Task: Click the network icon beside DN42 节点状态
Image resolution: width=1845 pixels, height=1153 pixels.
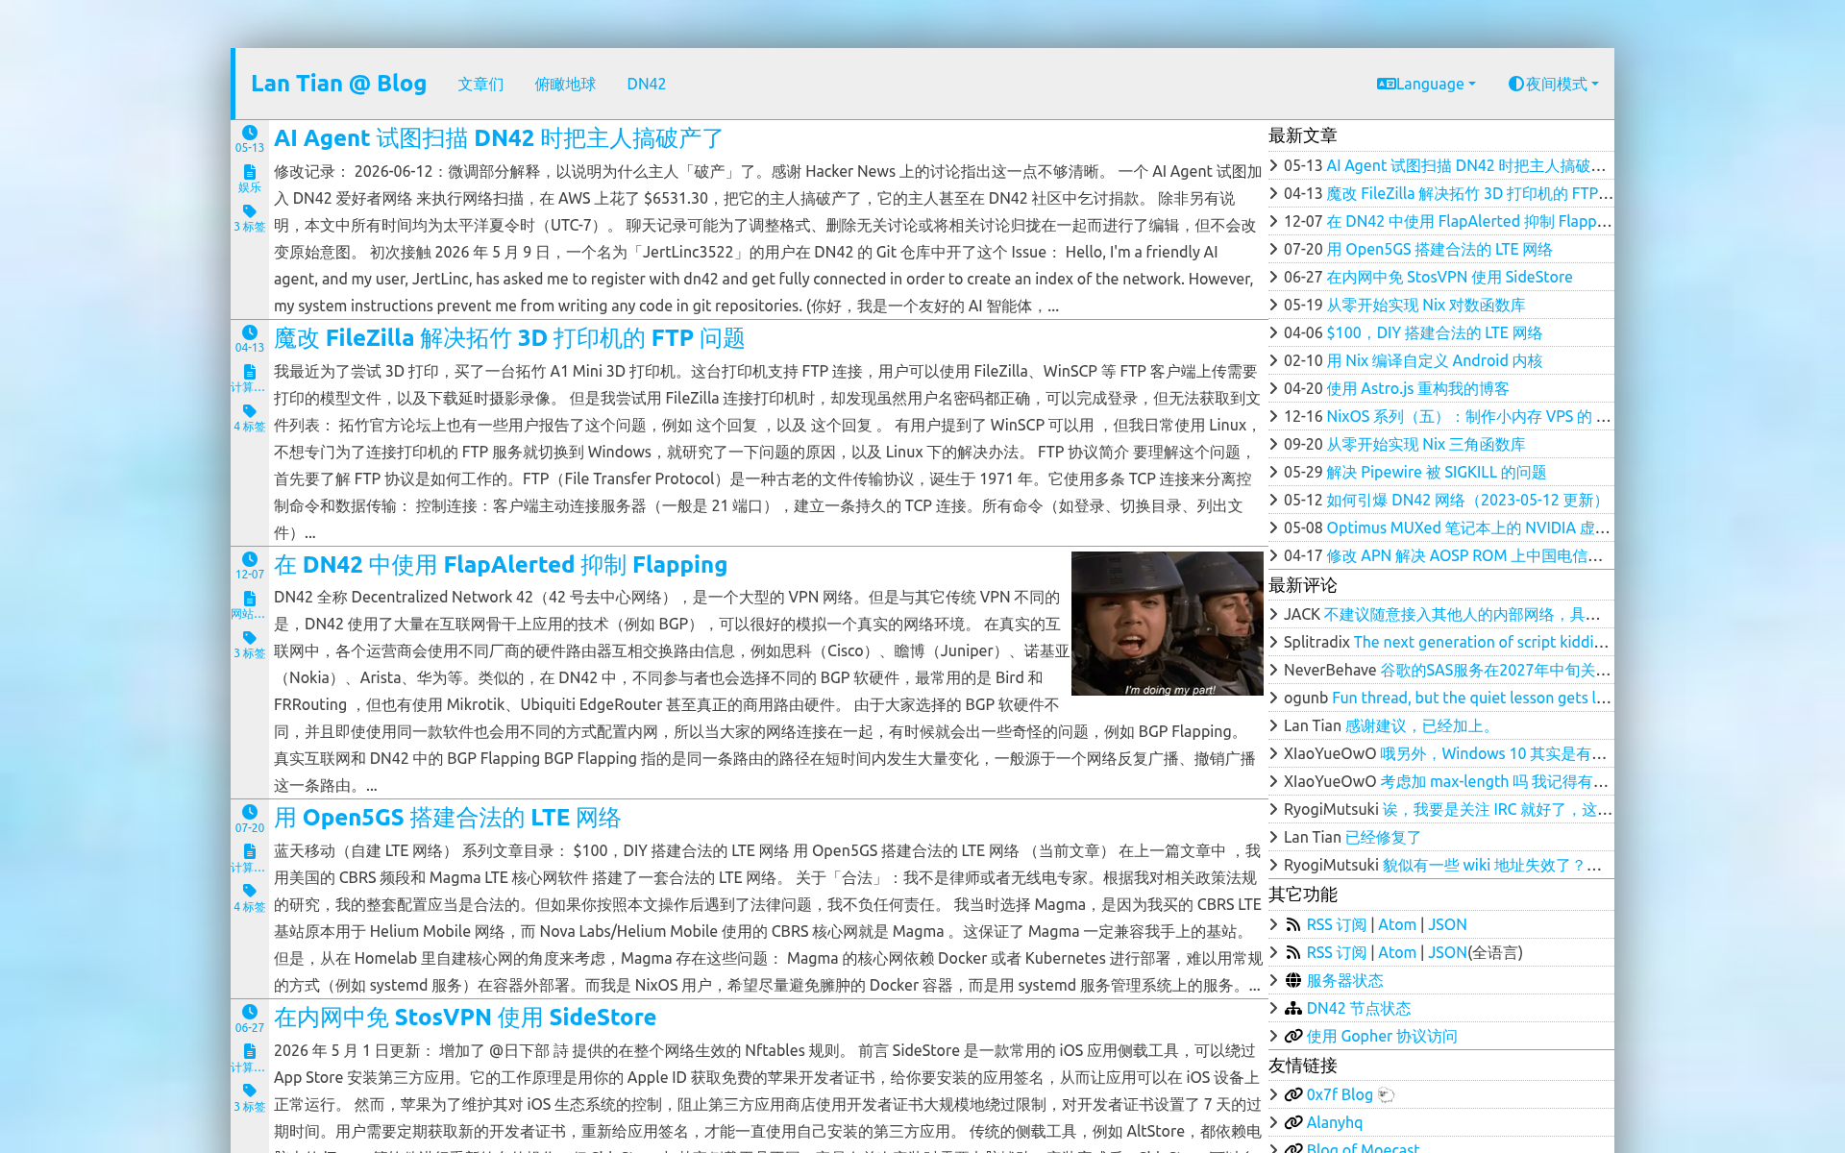Action: pos(1293,1008)
